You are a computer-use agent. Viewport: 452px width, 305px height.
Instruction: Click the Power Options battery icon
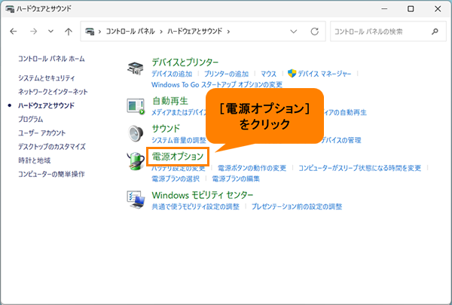click(136, 161)
